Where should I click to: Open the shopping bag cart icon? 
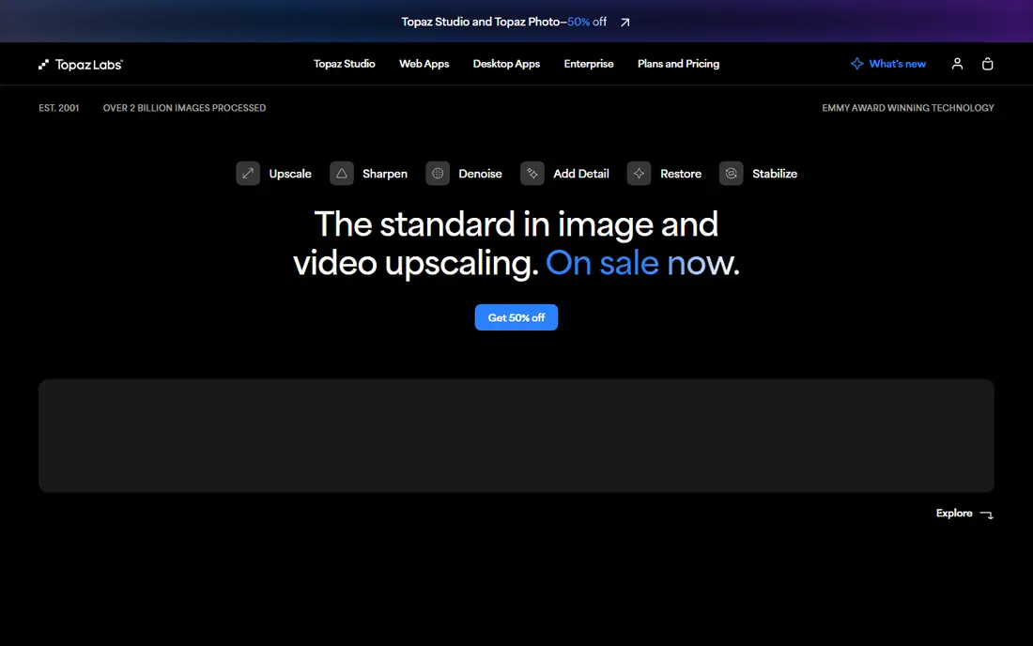coord(987,64)
